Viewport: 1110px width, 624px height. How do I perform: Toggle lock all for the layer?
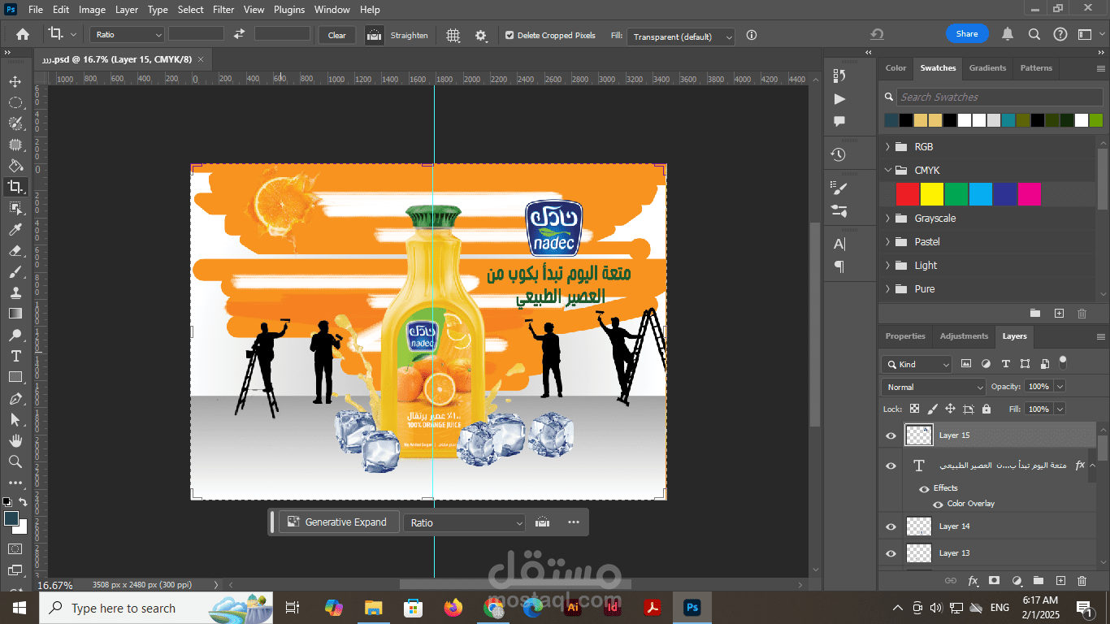(986, 409)
